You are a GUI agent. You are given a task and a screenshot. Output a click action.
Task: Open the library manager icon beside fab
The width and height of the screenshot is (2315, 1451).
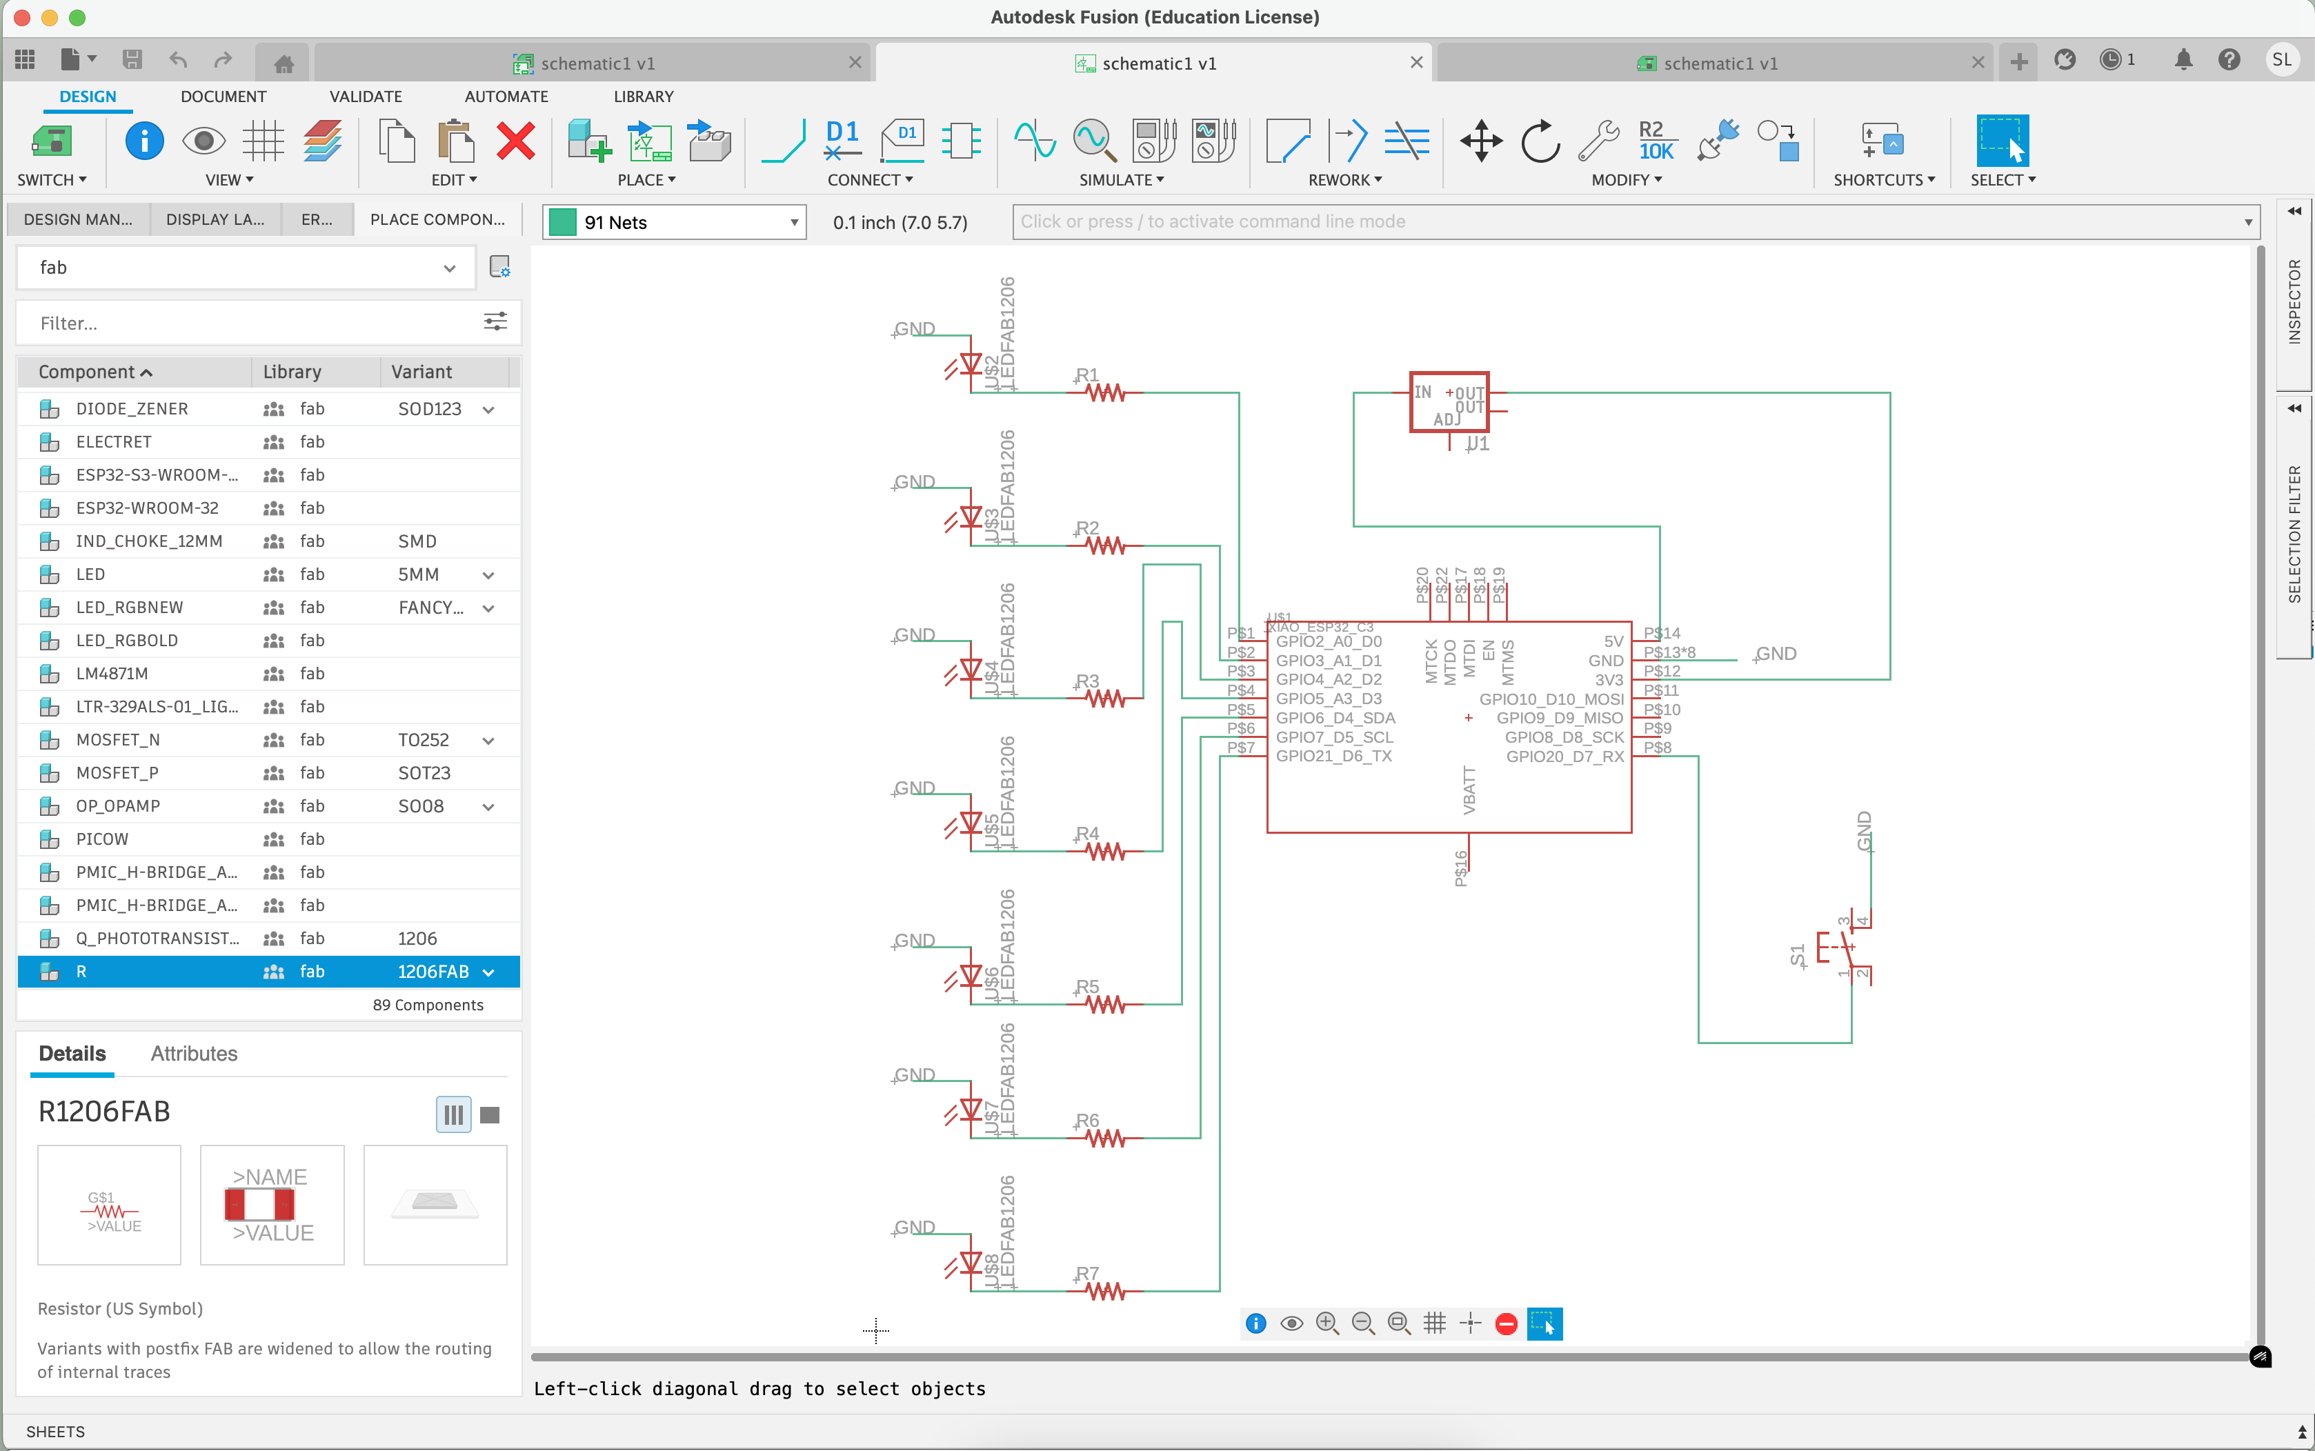[499, 267]
